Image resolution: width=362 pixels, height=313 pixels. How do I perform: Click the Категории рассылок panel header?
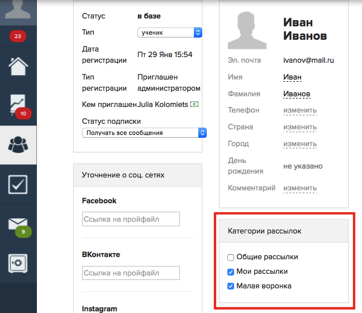283,231
